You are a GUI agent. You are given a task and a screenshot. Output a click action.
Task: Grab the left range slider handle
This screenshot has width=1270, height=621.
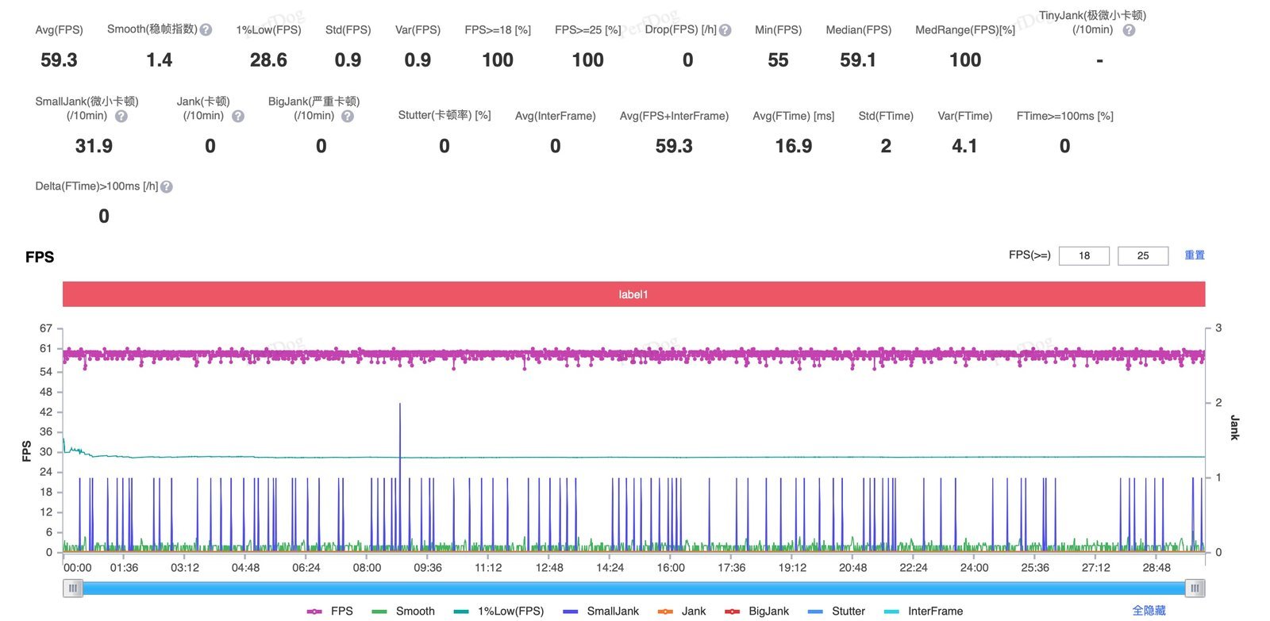point(73,588)
